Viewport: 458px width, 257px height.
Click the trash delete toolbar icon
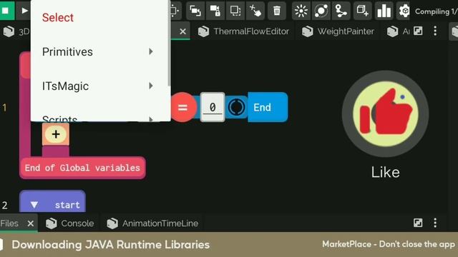pyautogui.click(x=277, y=11)
